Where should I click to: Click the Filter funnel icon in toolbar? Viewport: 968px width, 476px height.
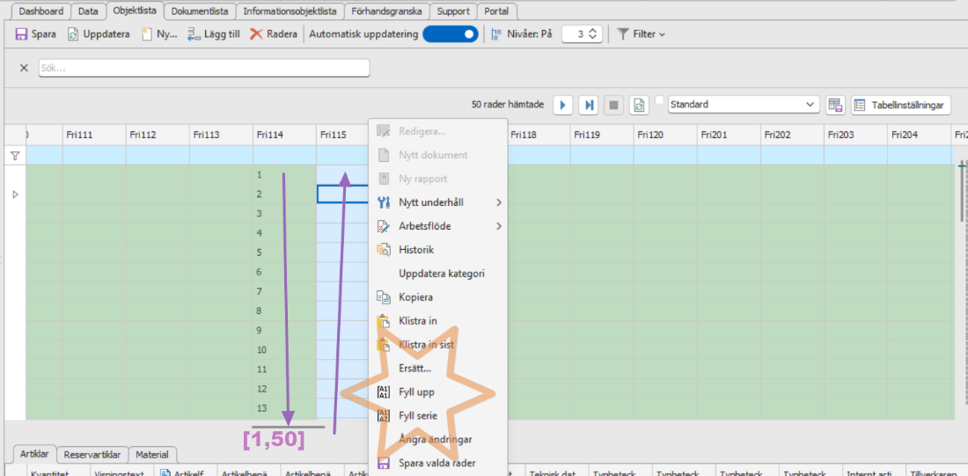coord(624,34)
